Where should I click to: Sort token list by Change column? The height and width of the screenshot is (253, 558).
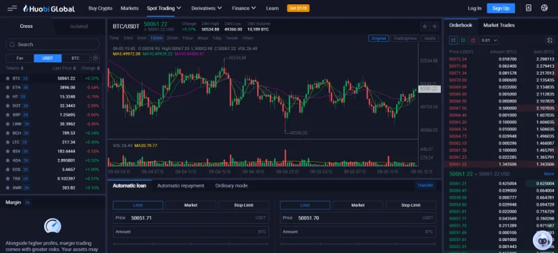coord(91,68)
